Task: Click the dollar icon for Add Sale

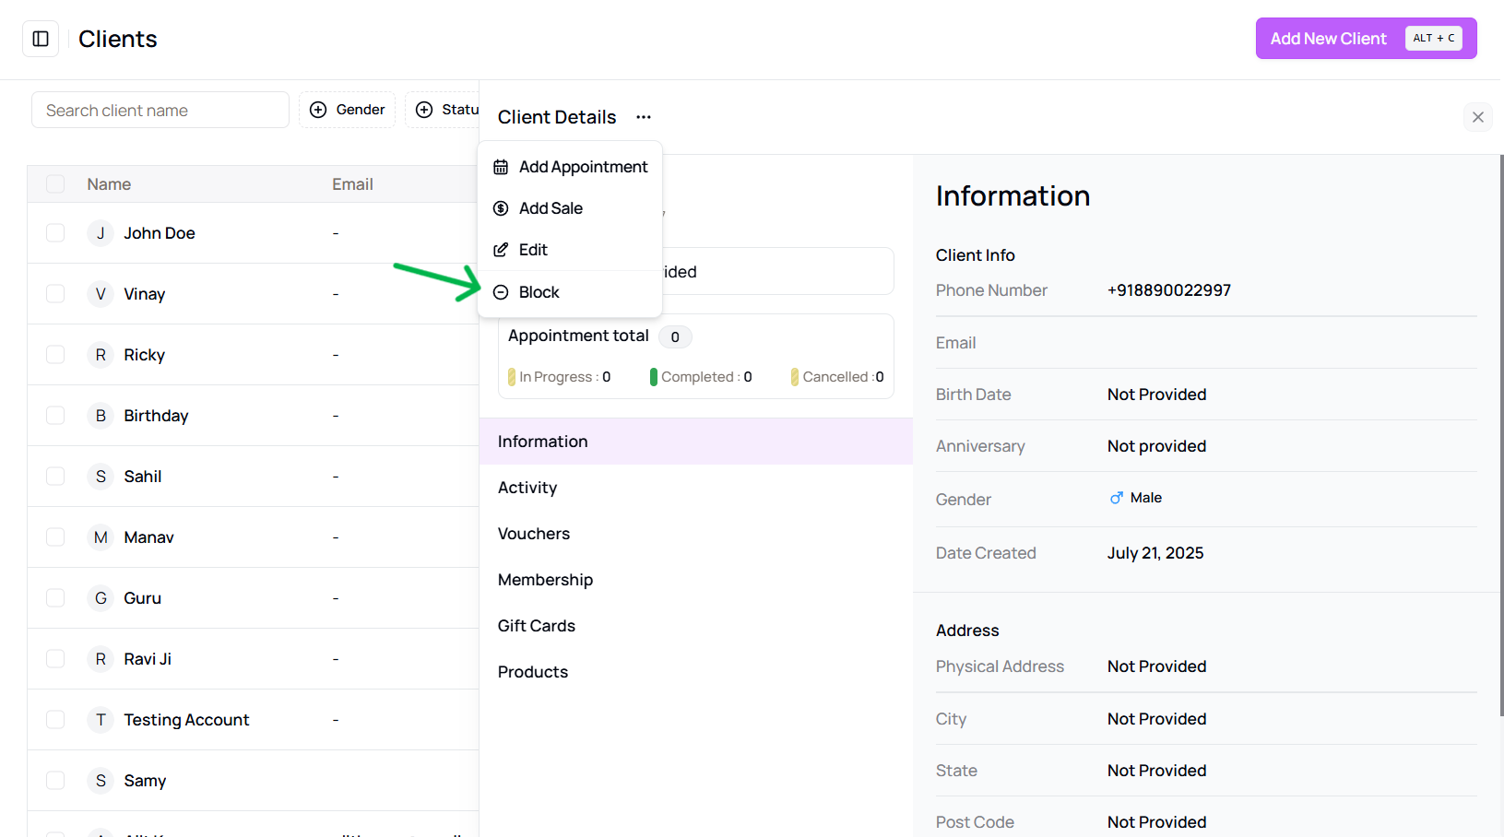Action: [501, 208]
